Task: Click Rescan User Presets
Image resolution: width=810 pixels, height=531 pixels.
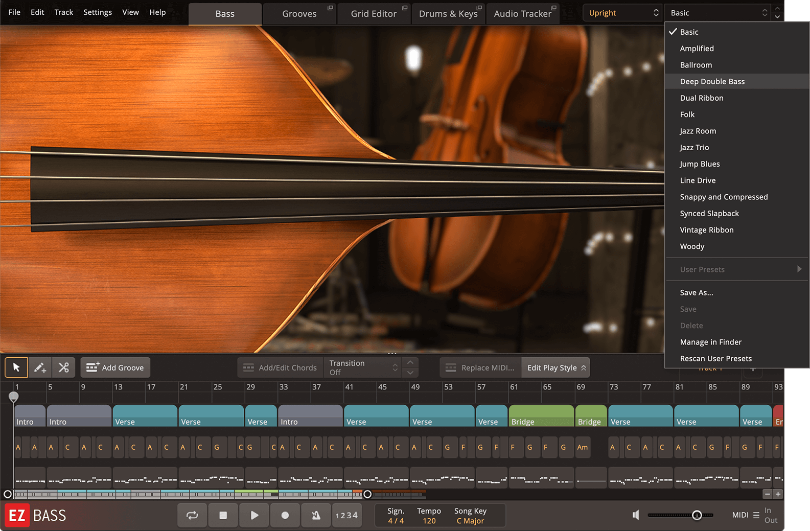Action: pos(737,358)
